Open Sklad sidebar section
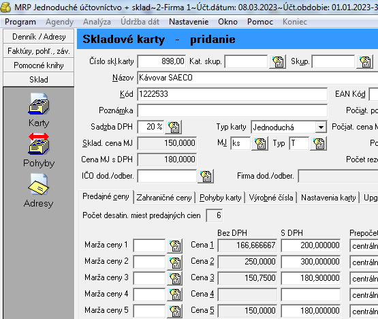 pos(39,79)
